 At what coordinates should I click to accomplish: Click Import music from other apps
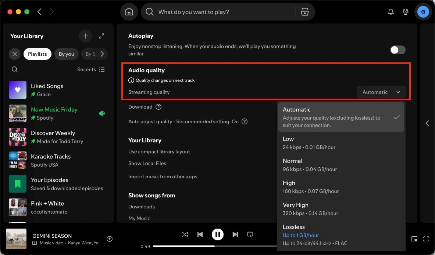(163, 176)
